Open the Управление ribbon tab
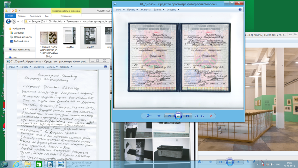 66,16
